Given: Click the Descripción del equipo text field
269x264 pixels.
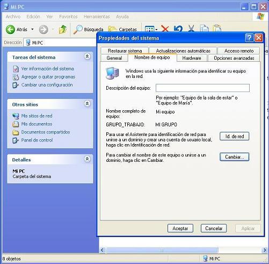Looking at the screenshot, I should pyautogui.click(x=202, y=88).
